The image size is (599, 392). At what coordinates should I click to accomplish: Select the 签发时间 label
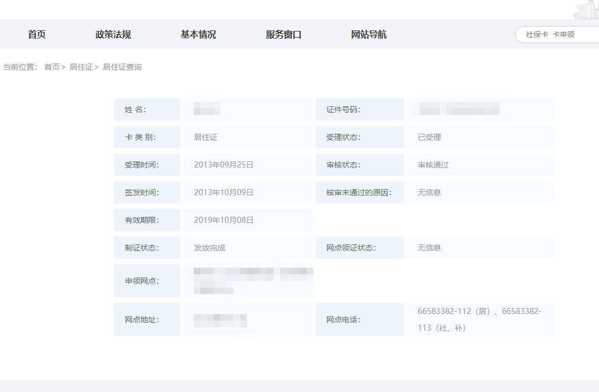click(x=142, y=192)
